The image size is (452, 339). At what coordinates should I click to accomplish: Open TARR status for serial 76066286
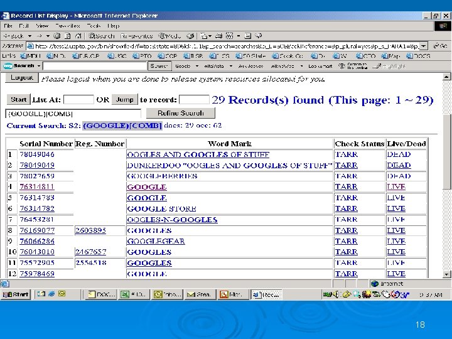pos(346,241)
